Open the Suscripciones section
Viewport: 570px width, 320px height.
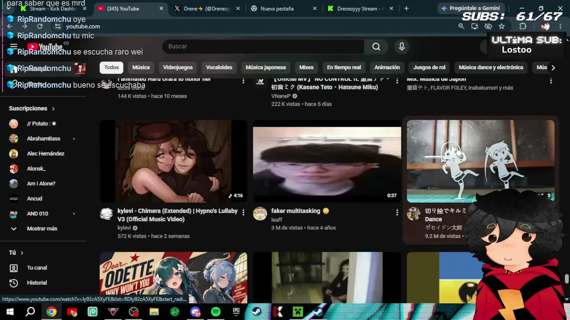(32, 108)
